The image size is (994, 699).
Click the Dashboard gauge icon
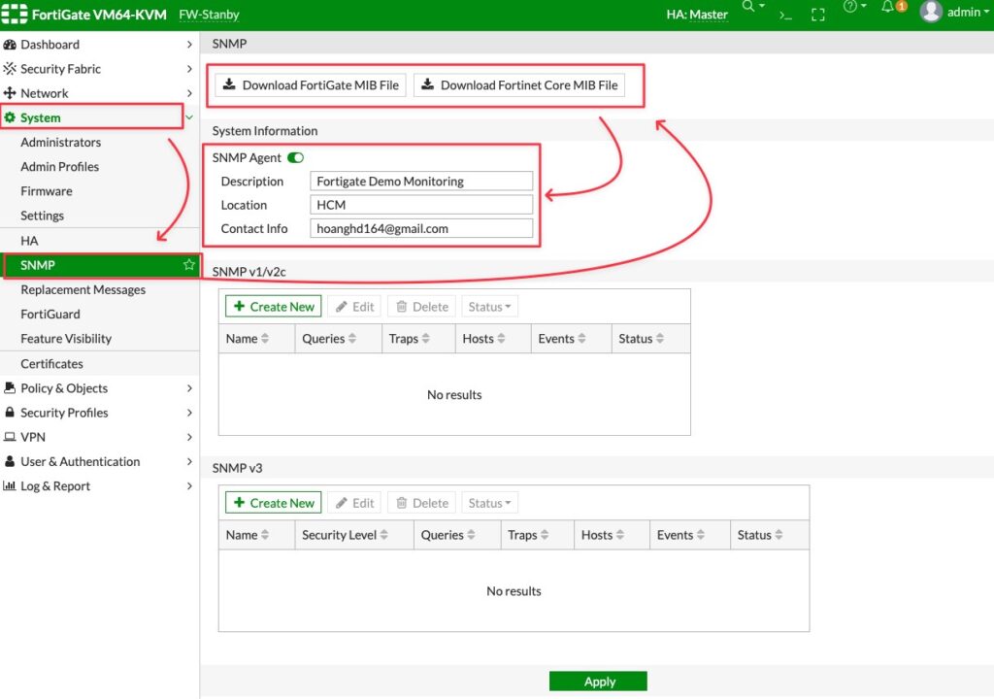coord(10,45)
